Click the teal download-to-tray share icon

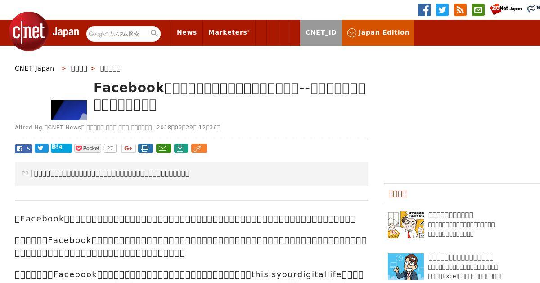click(x=181, y=148)
